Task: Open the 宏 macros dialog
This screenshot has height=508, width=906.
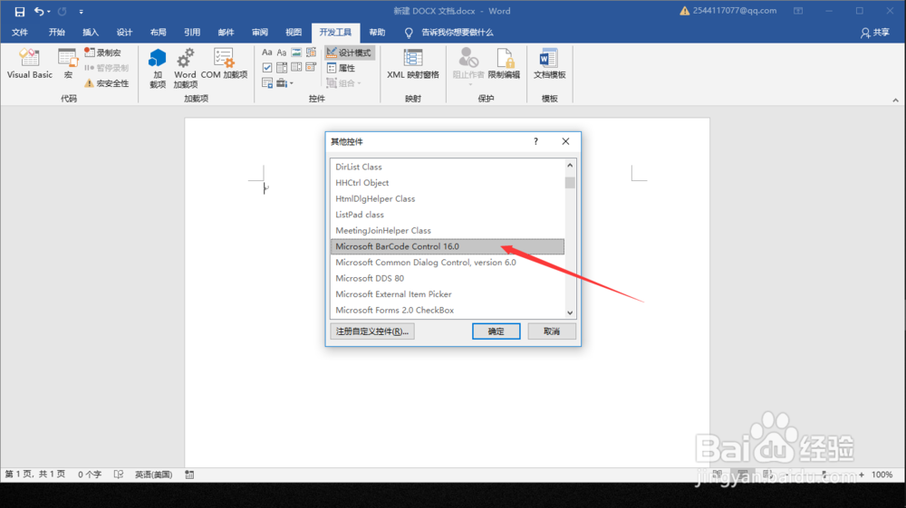Action: tap(68, 64)
